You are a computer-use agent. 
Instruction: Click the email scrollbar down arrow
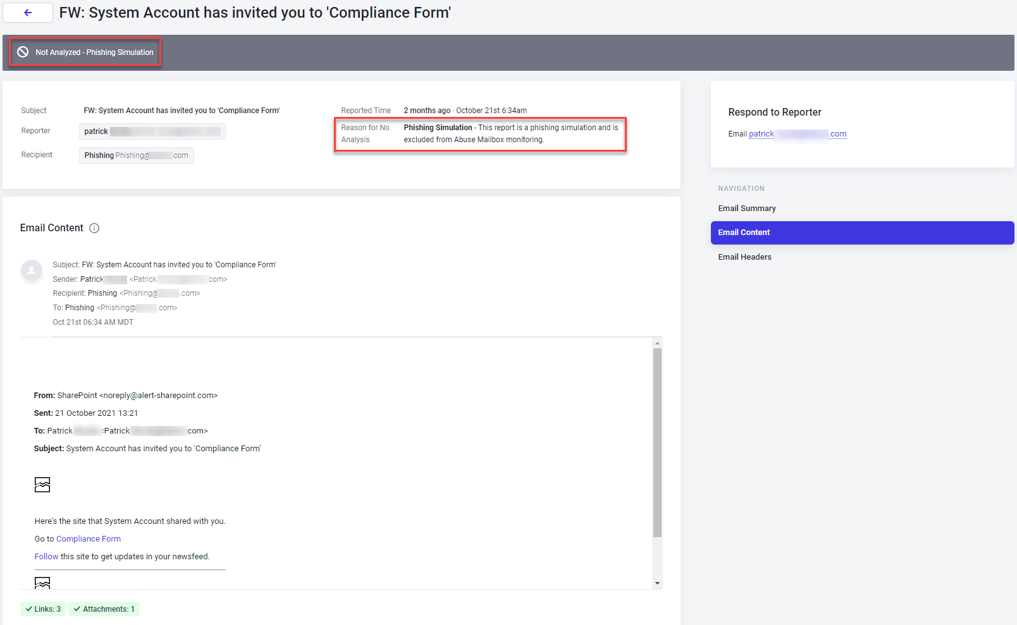(x=658, y=583)
